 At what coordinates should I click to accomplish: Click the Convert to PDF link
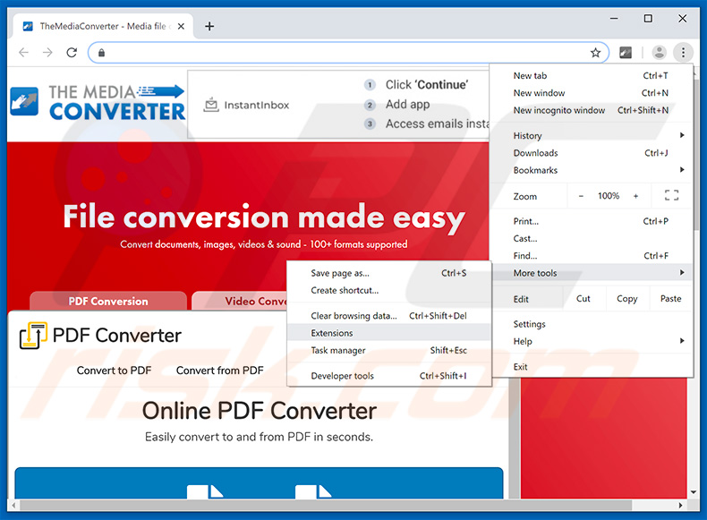coord(114,371)
